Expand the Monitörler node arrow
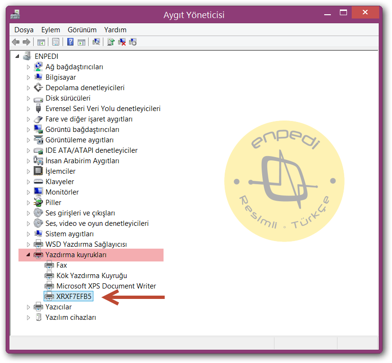 [x=28, y=192]
